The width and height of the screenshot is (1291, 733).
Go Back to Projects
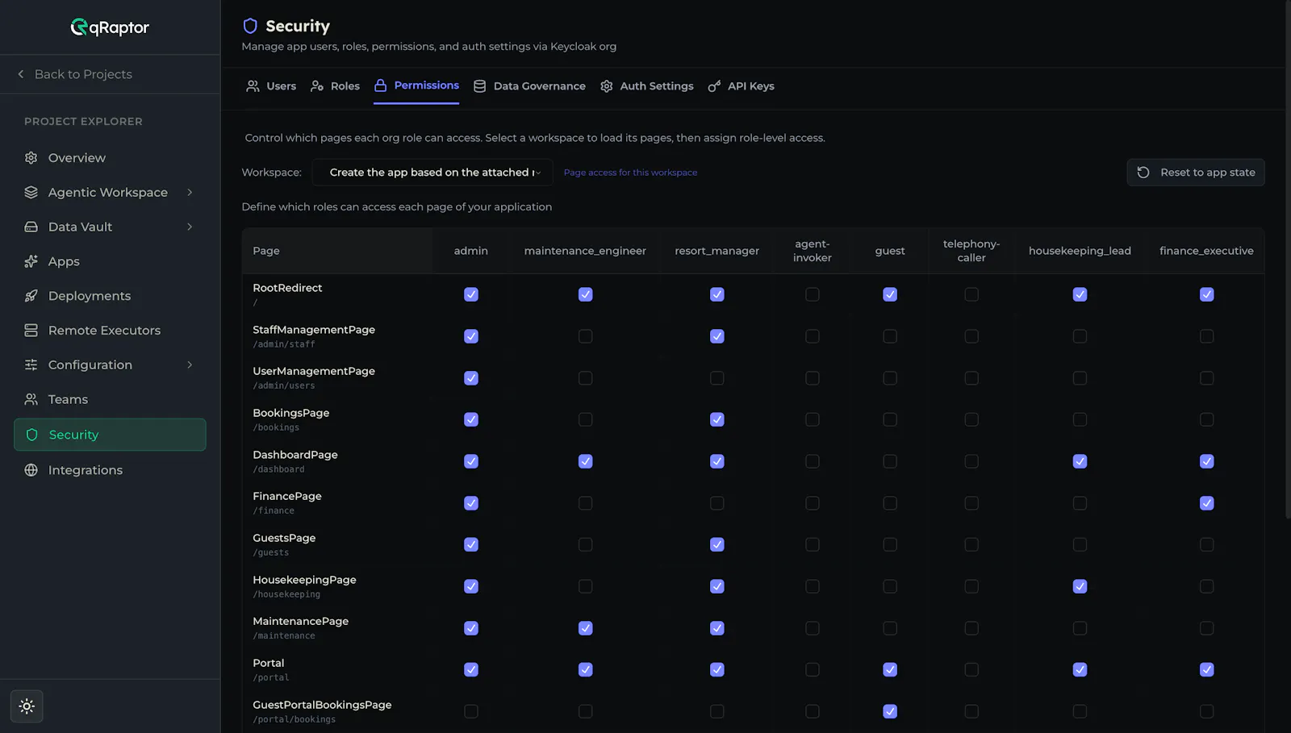74,74
